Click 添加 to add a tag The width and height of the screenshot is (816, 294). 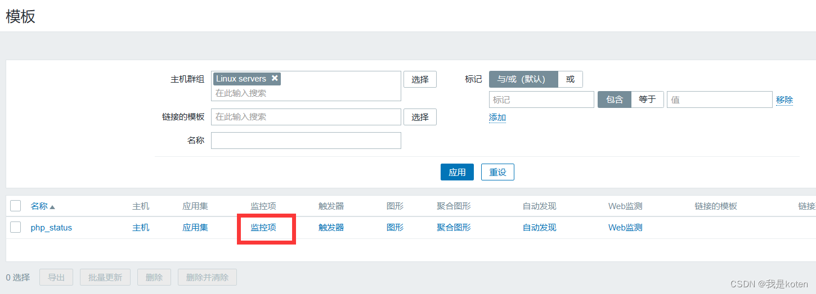[x=497, y=117]
